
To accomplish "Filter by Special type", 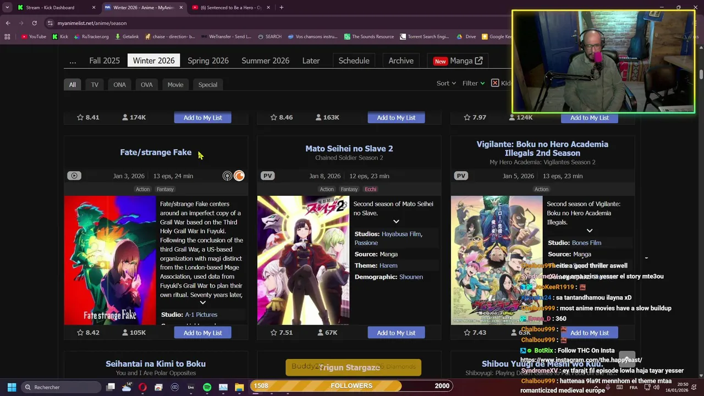I will point(207,85).
